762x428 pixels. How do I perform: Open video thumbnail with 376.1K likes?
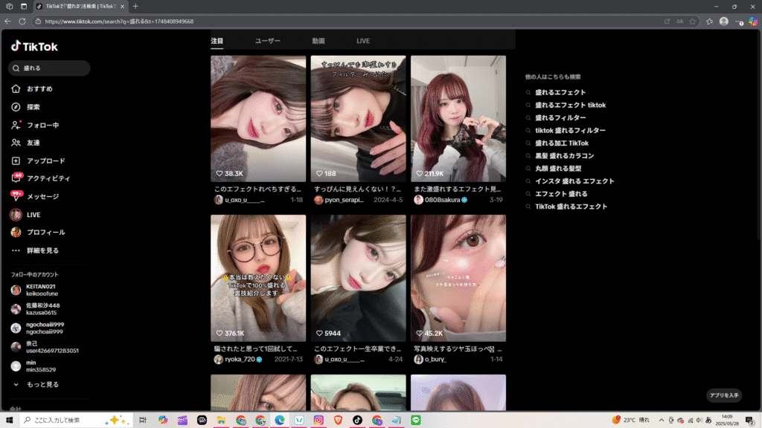pos(258,278)
